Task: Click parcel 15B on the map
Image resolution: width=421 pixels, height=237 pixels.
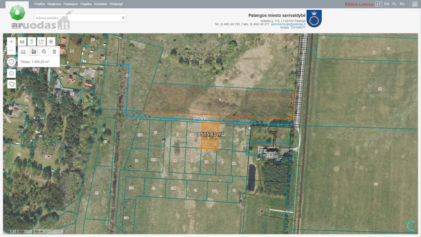Action: (x=126, y=218)
